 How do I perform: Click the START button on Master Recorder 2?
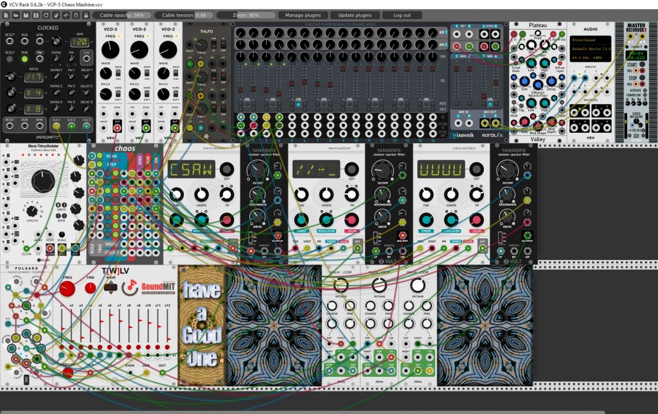click(641, 65)
